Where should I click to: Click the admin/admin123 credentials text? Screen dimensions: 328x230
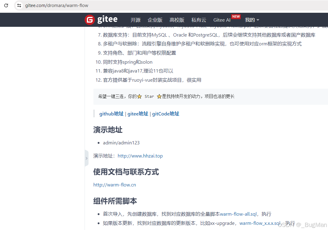[121, 143]
